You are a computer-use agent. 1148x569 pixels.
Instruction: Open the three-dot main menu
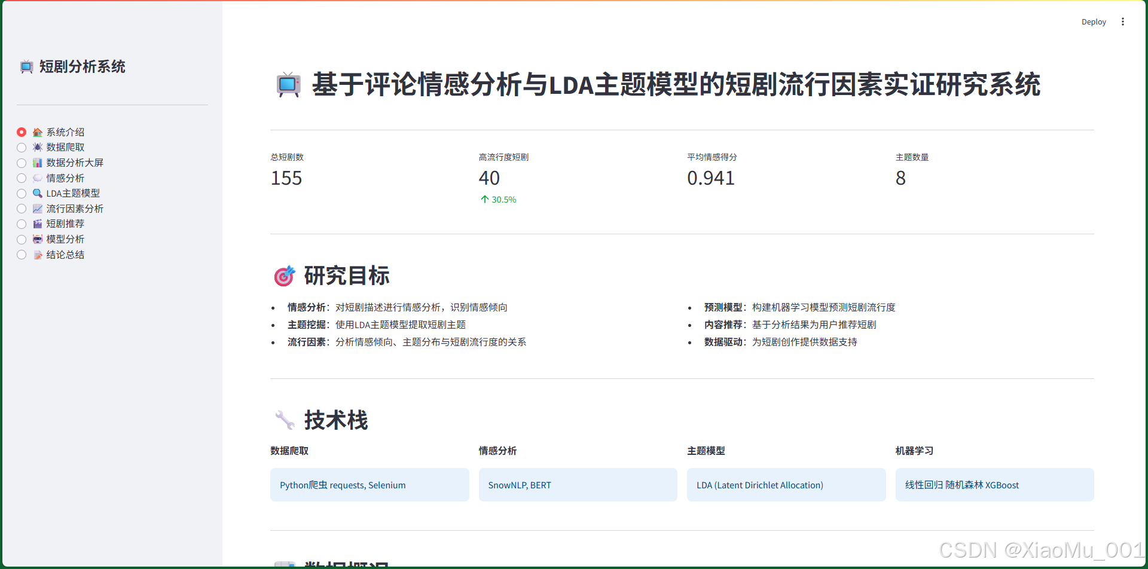point(1123,22)
